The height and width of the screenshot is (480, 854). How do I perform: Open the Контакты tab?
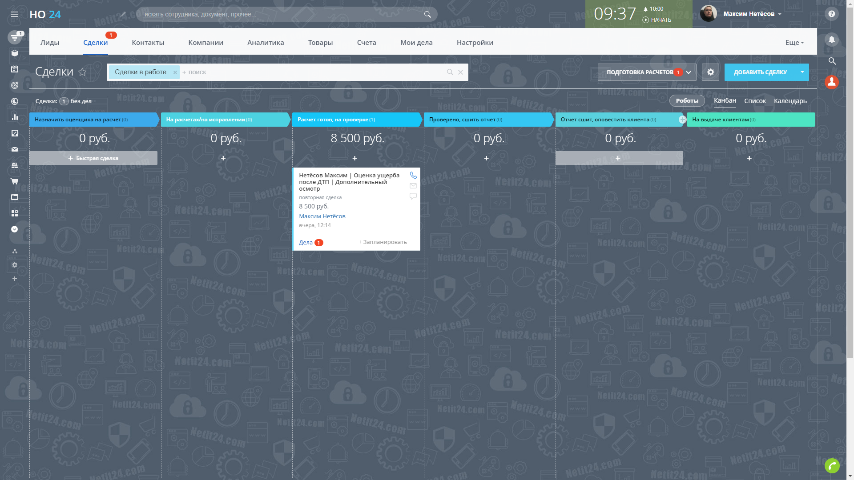click(148, 43)
